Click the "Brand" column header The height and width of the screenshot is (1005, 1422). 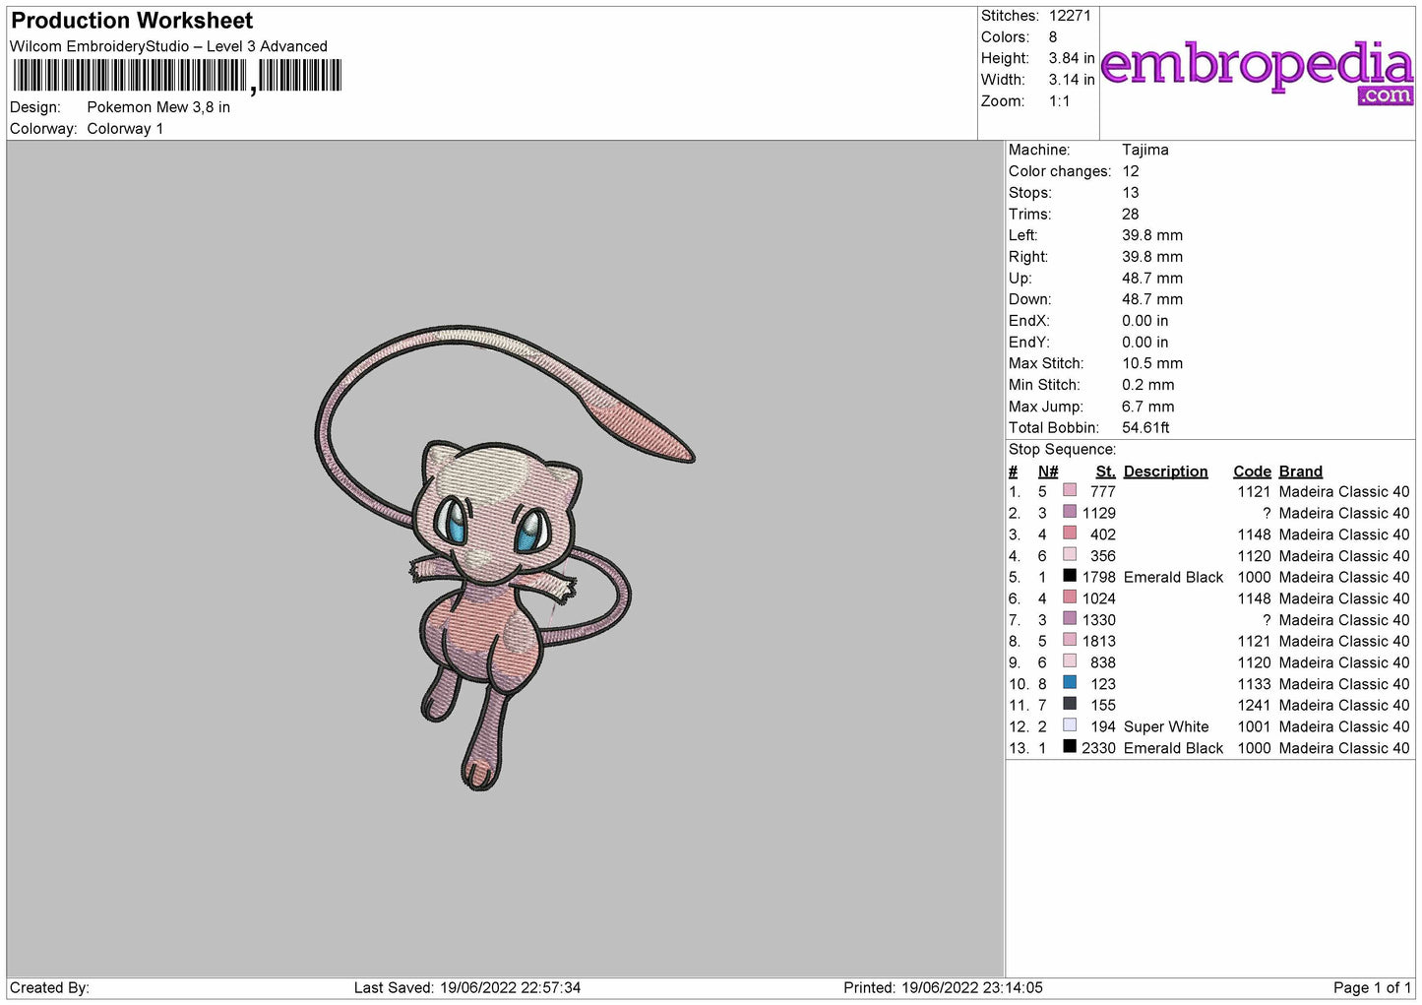tap(1300, 471)
